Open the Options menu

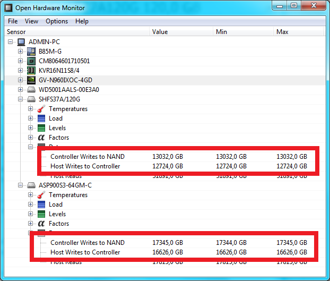(57, 21)
